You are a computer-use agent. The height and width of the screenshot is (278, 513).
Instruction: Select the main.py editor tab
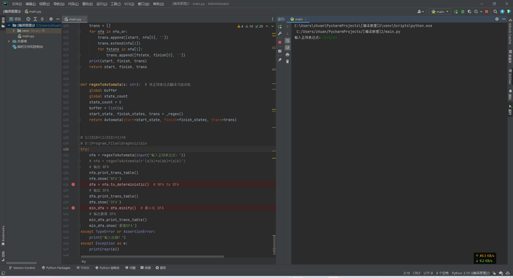pos(75,19)
